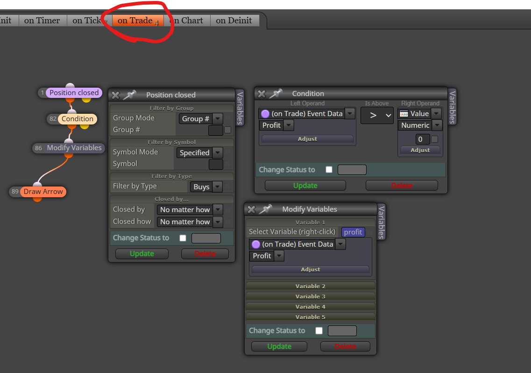The height and width of the screenshot is (373, 531).
Task: Close the Condition panel
Action: coord(262,94)
